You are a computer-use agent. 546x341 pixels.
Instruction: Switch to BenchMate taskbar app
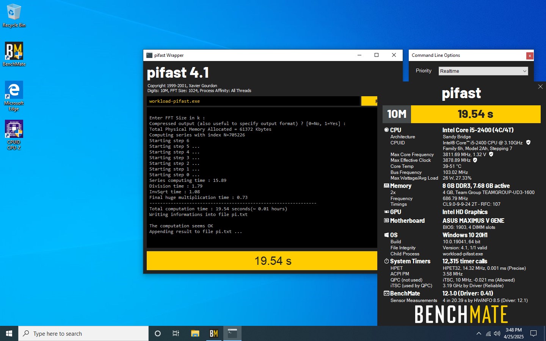pyautogui.click(x=214, y=333)
